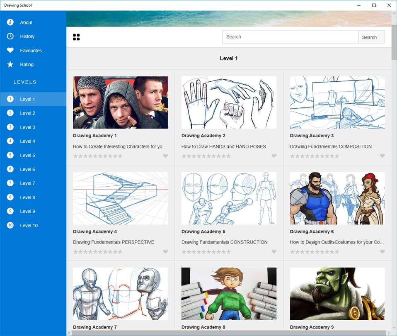Select the Level 10 label in sidebar
The height and width of the screenshot is (336, 397).
[x=29, y=226]
